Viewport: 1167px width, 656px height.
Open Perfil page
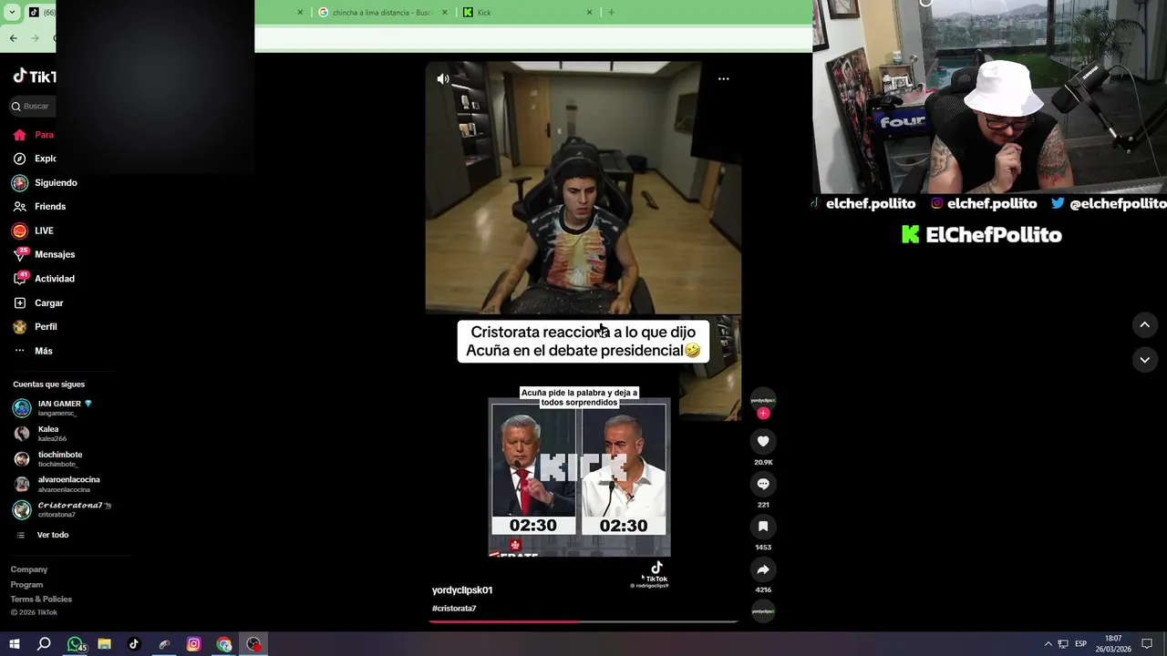35,327
